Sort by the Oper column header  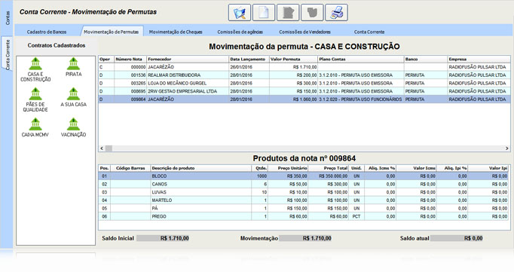click(x=106, y=60)
